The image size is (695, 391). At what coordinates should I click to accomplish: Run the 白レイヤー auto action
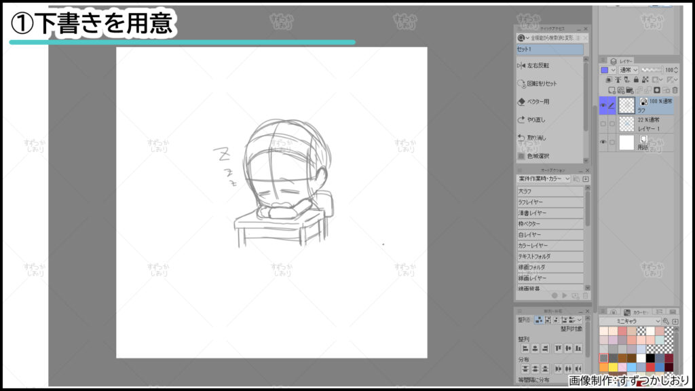pos(550,234)
